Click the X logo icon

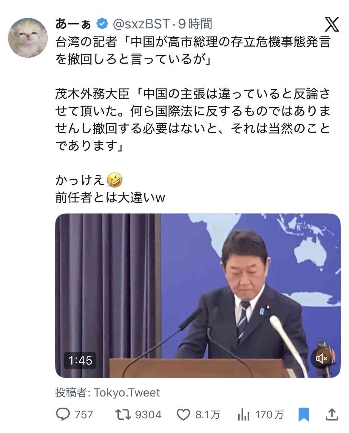332,25
